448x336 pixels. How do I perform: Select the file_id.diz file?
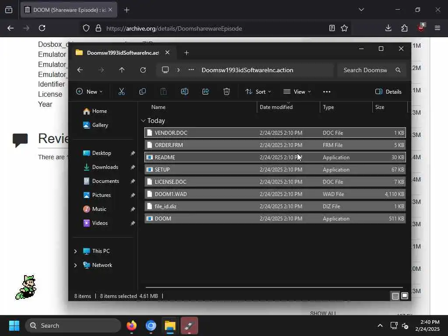(275, 206)
